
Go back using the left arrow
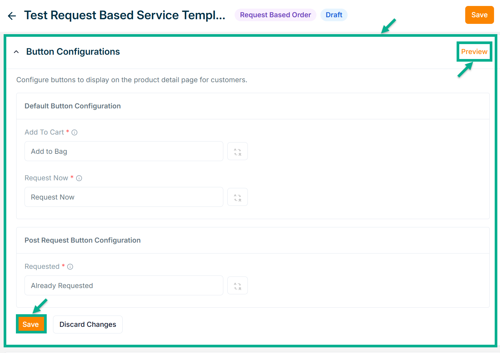click(12, 16)
